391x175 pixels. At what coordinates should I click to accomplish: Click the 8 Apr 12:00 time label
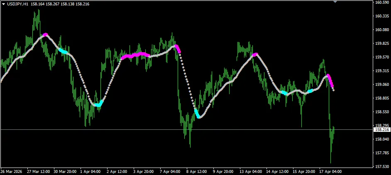point(197,172)
